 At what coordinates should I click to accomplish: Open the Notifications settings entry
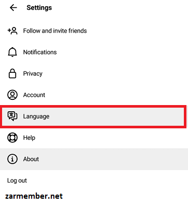pyautogui.click(x=40, y=52)
